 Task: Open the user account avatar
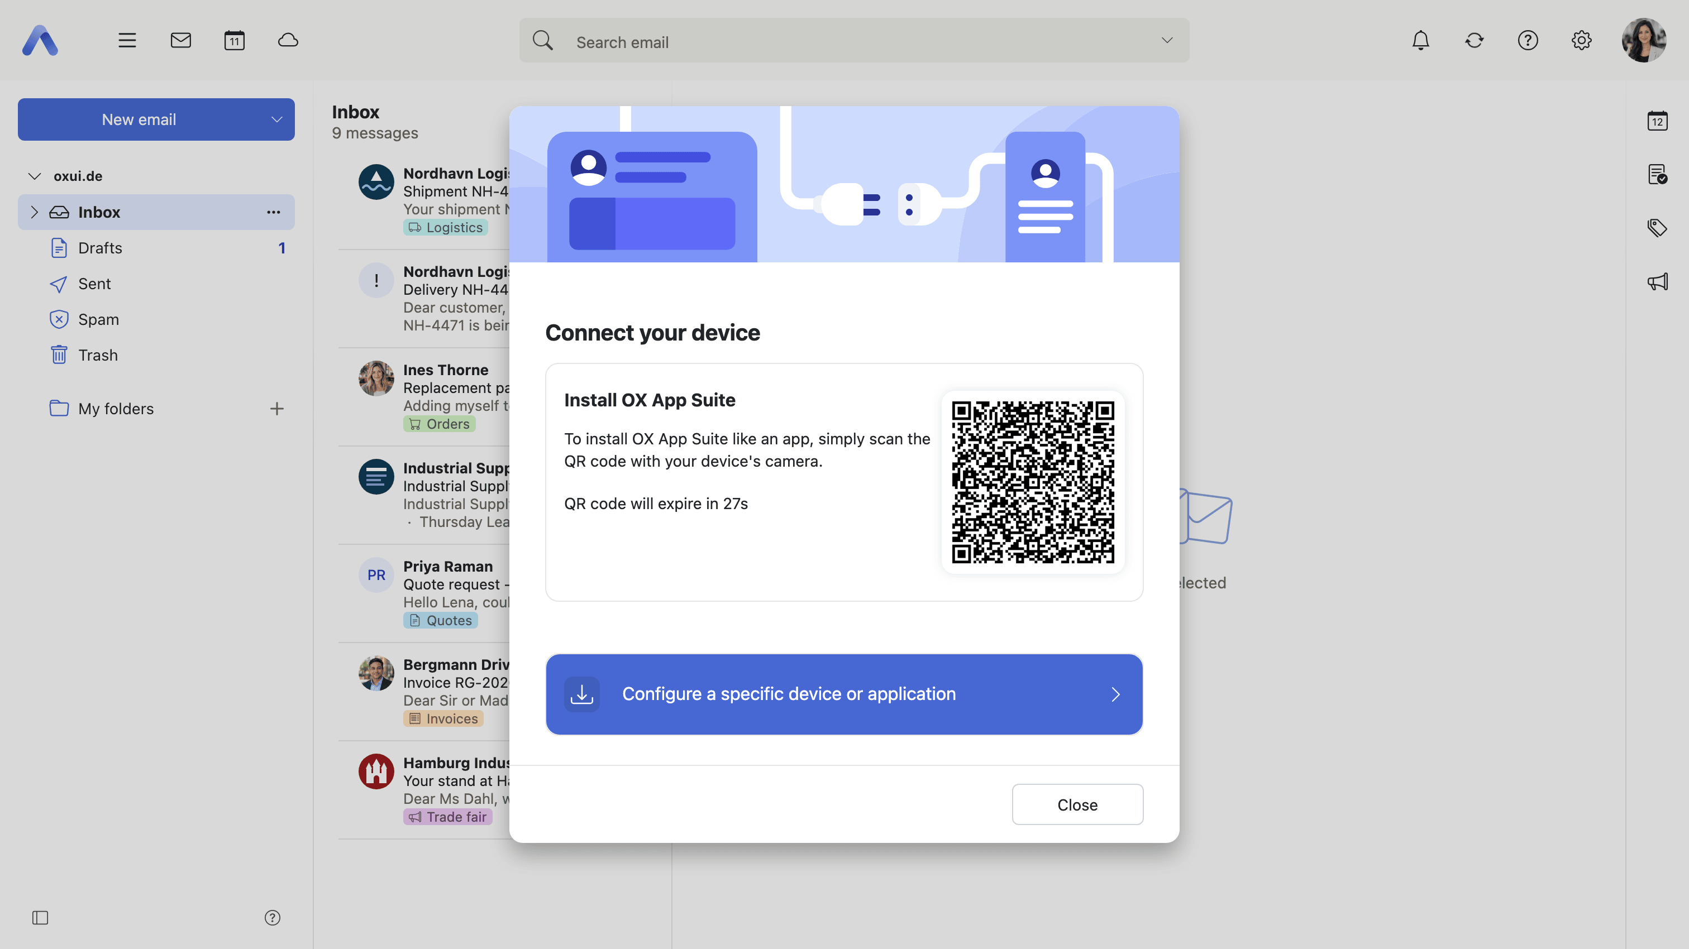(x=1644, y=41)
